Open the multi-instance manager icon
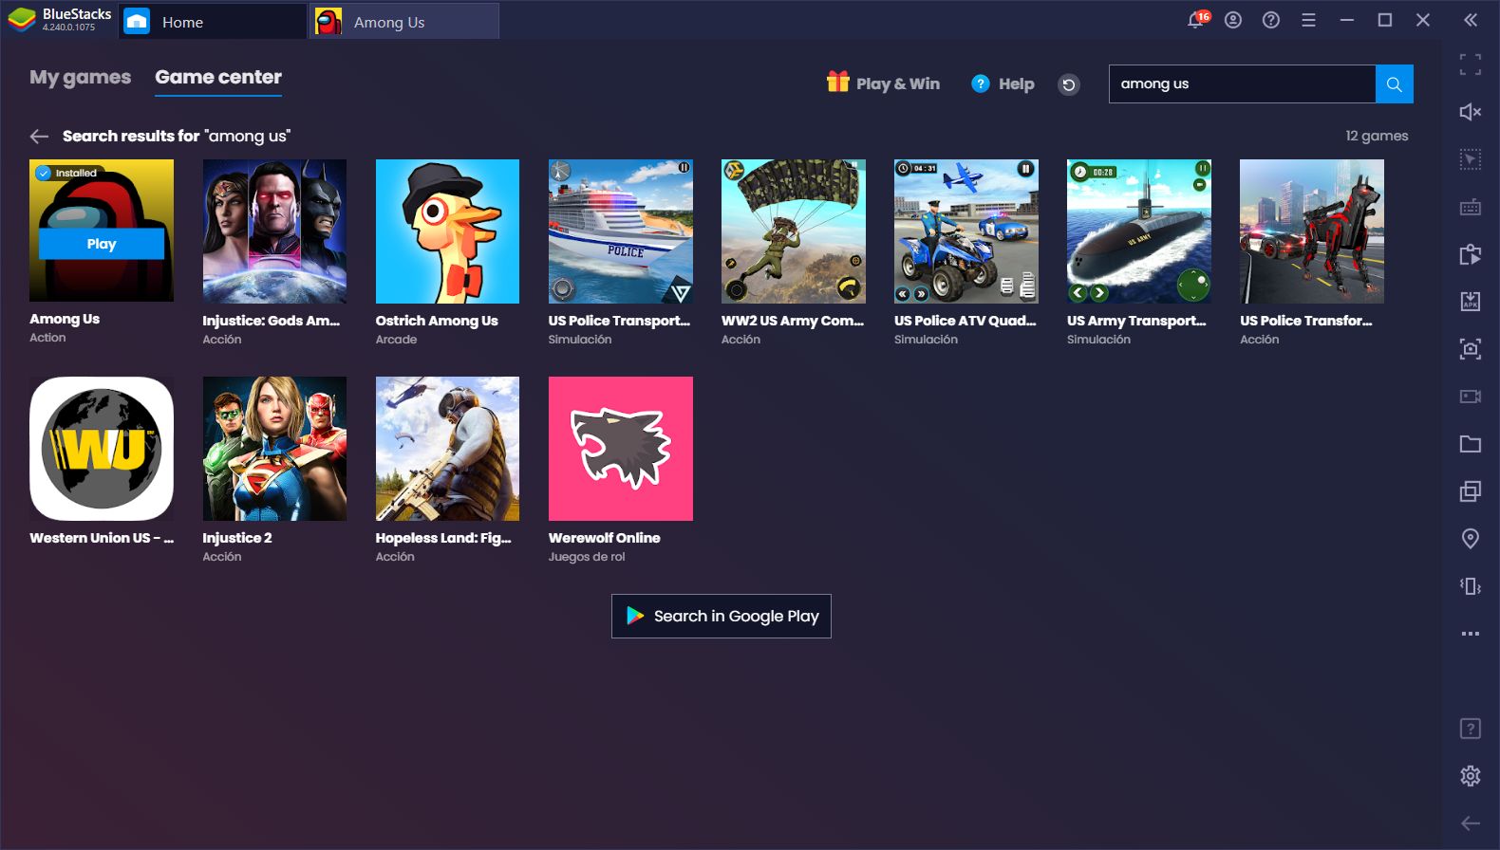1500x850 pixels. click(1471, 491)
